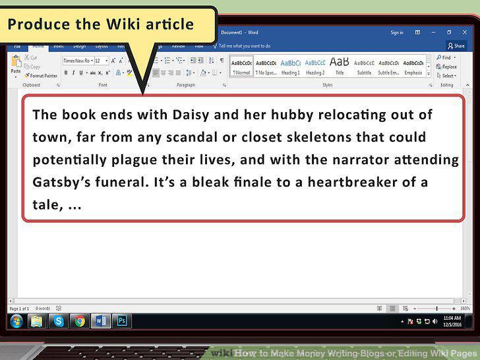Click the numbered list icon
The image size is (480, 360).
click(167, 61)
